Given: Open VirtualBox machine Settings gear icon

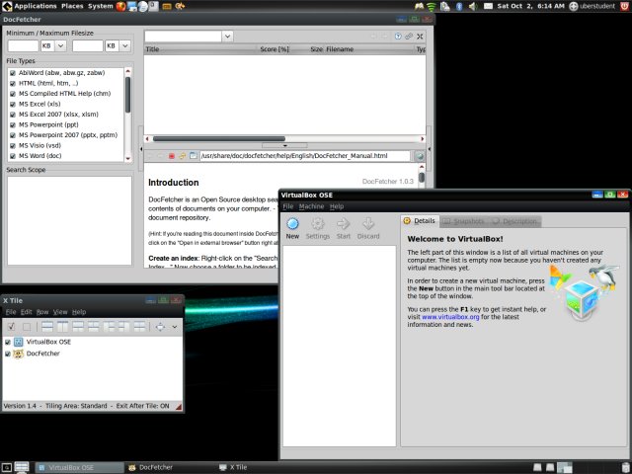Looking at the screenshot, I should 318,224.
